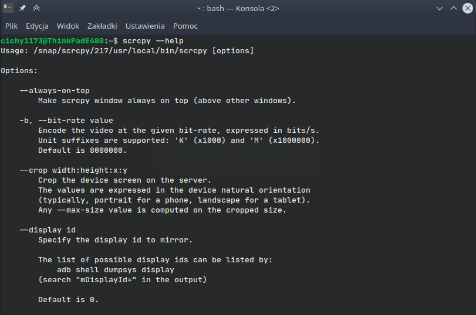Click the --display id option line
The height and width of the screenshot is (315, 476).
pyautogui.click(x=48, y=230)
